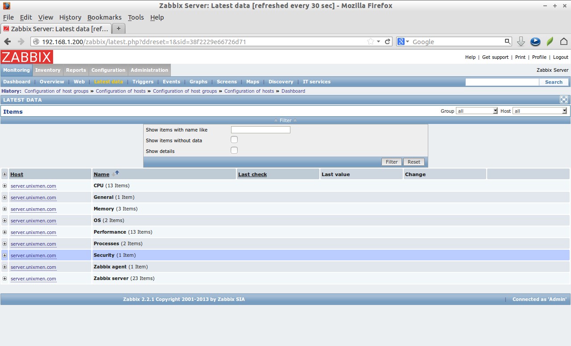This screenshot has width=571, height=346.
Task: Open the Firefox downloads arrow icon
Action: pyautogui.click(x=521, y=41)
